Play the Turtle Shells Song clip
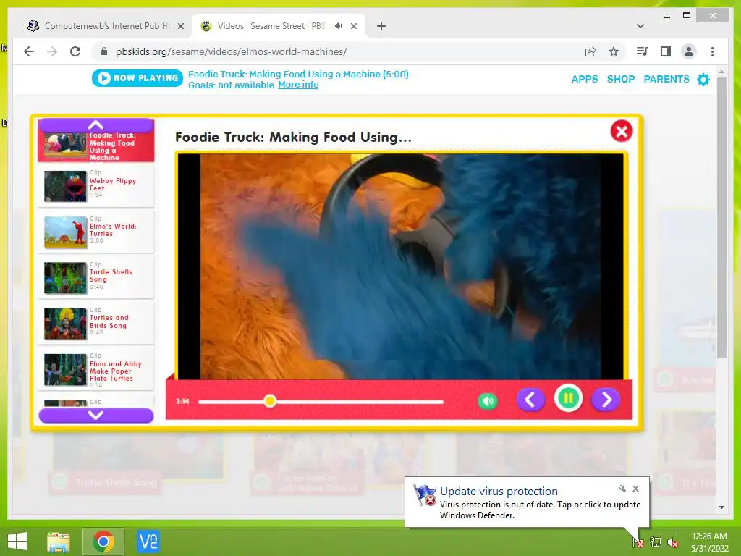The width and height of the screenshot is (741, 556). [96, 278]
